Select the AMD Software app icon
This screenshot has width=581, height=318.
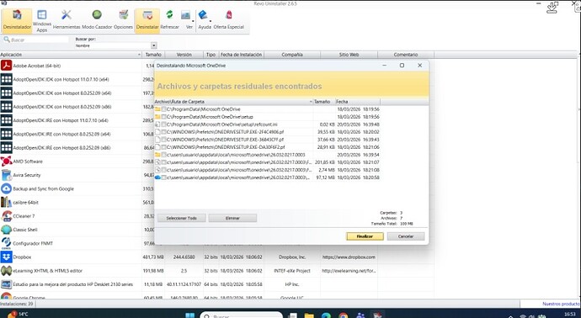tap(6, 162)
